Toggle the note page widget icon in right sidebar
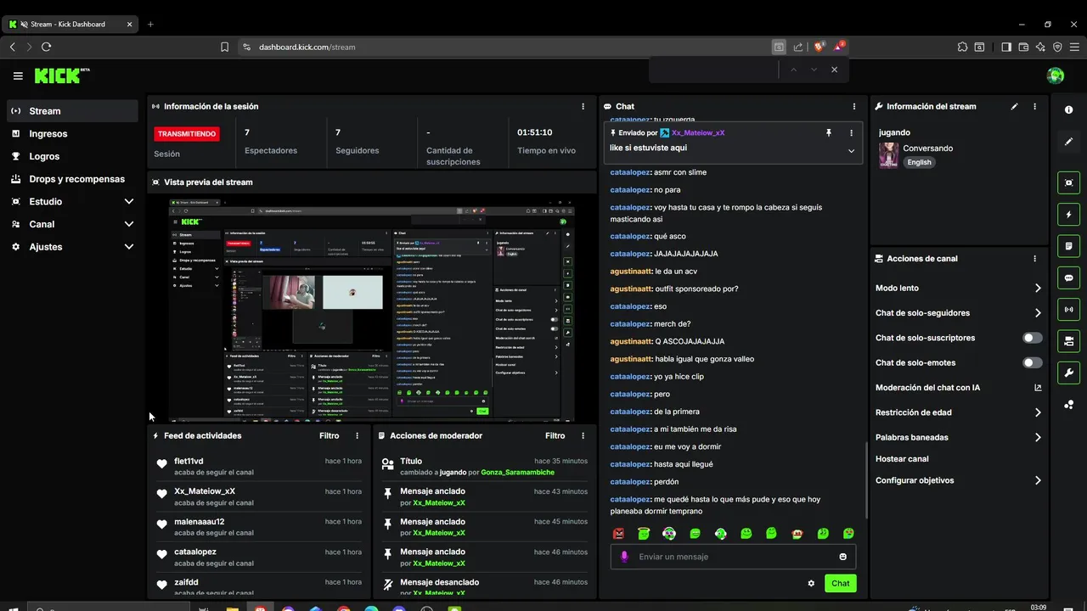This screenshot has height=611, width=1087. coord(1068,246)
